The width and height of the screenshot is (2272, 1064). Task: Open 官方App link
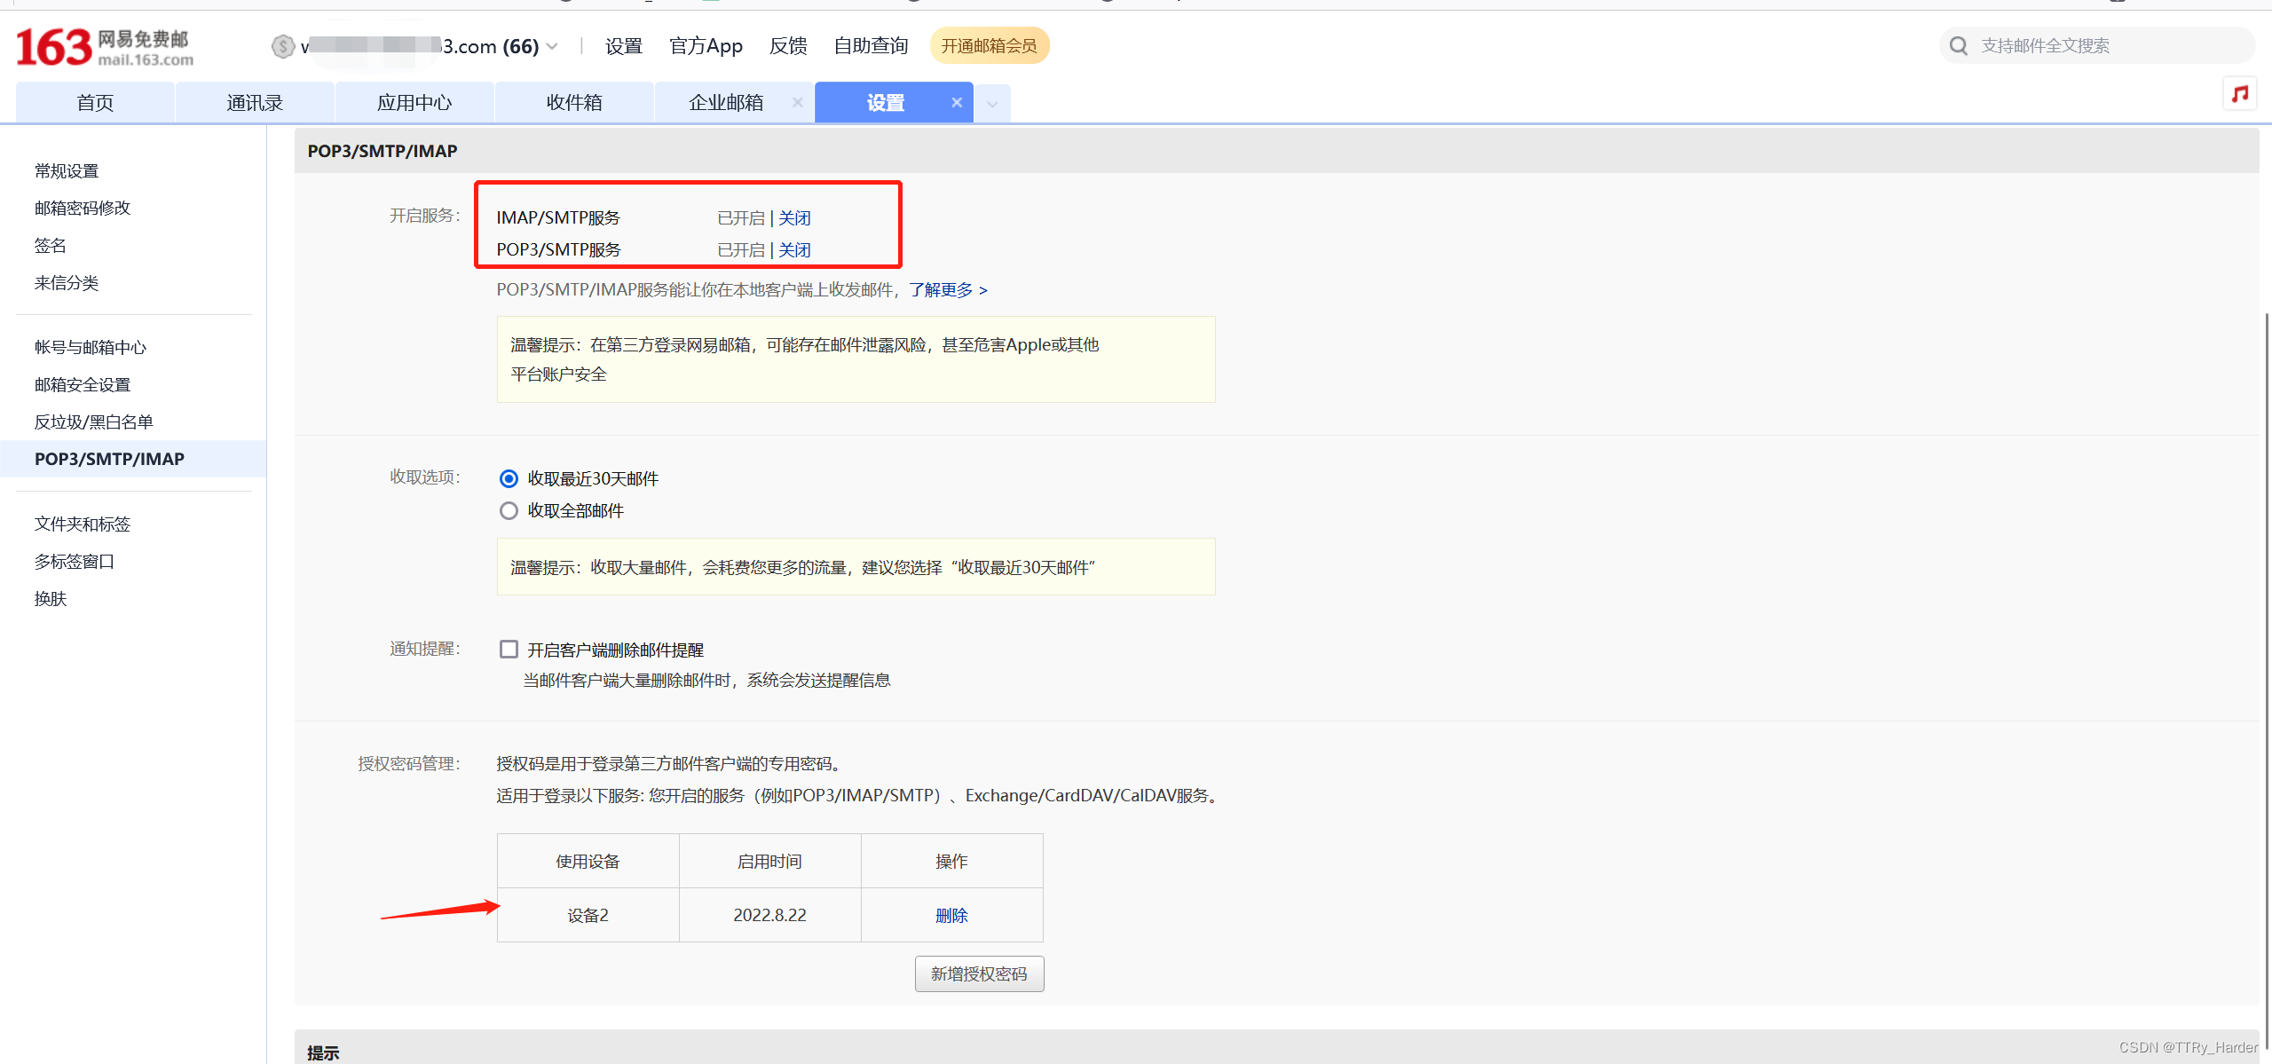[706, 46]
